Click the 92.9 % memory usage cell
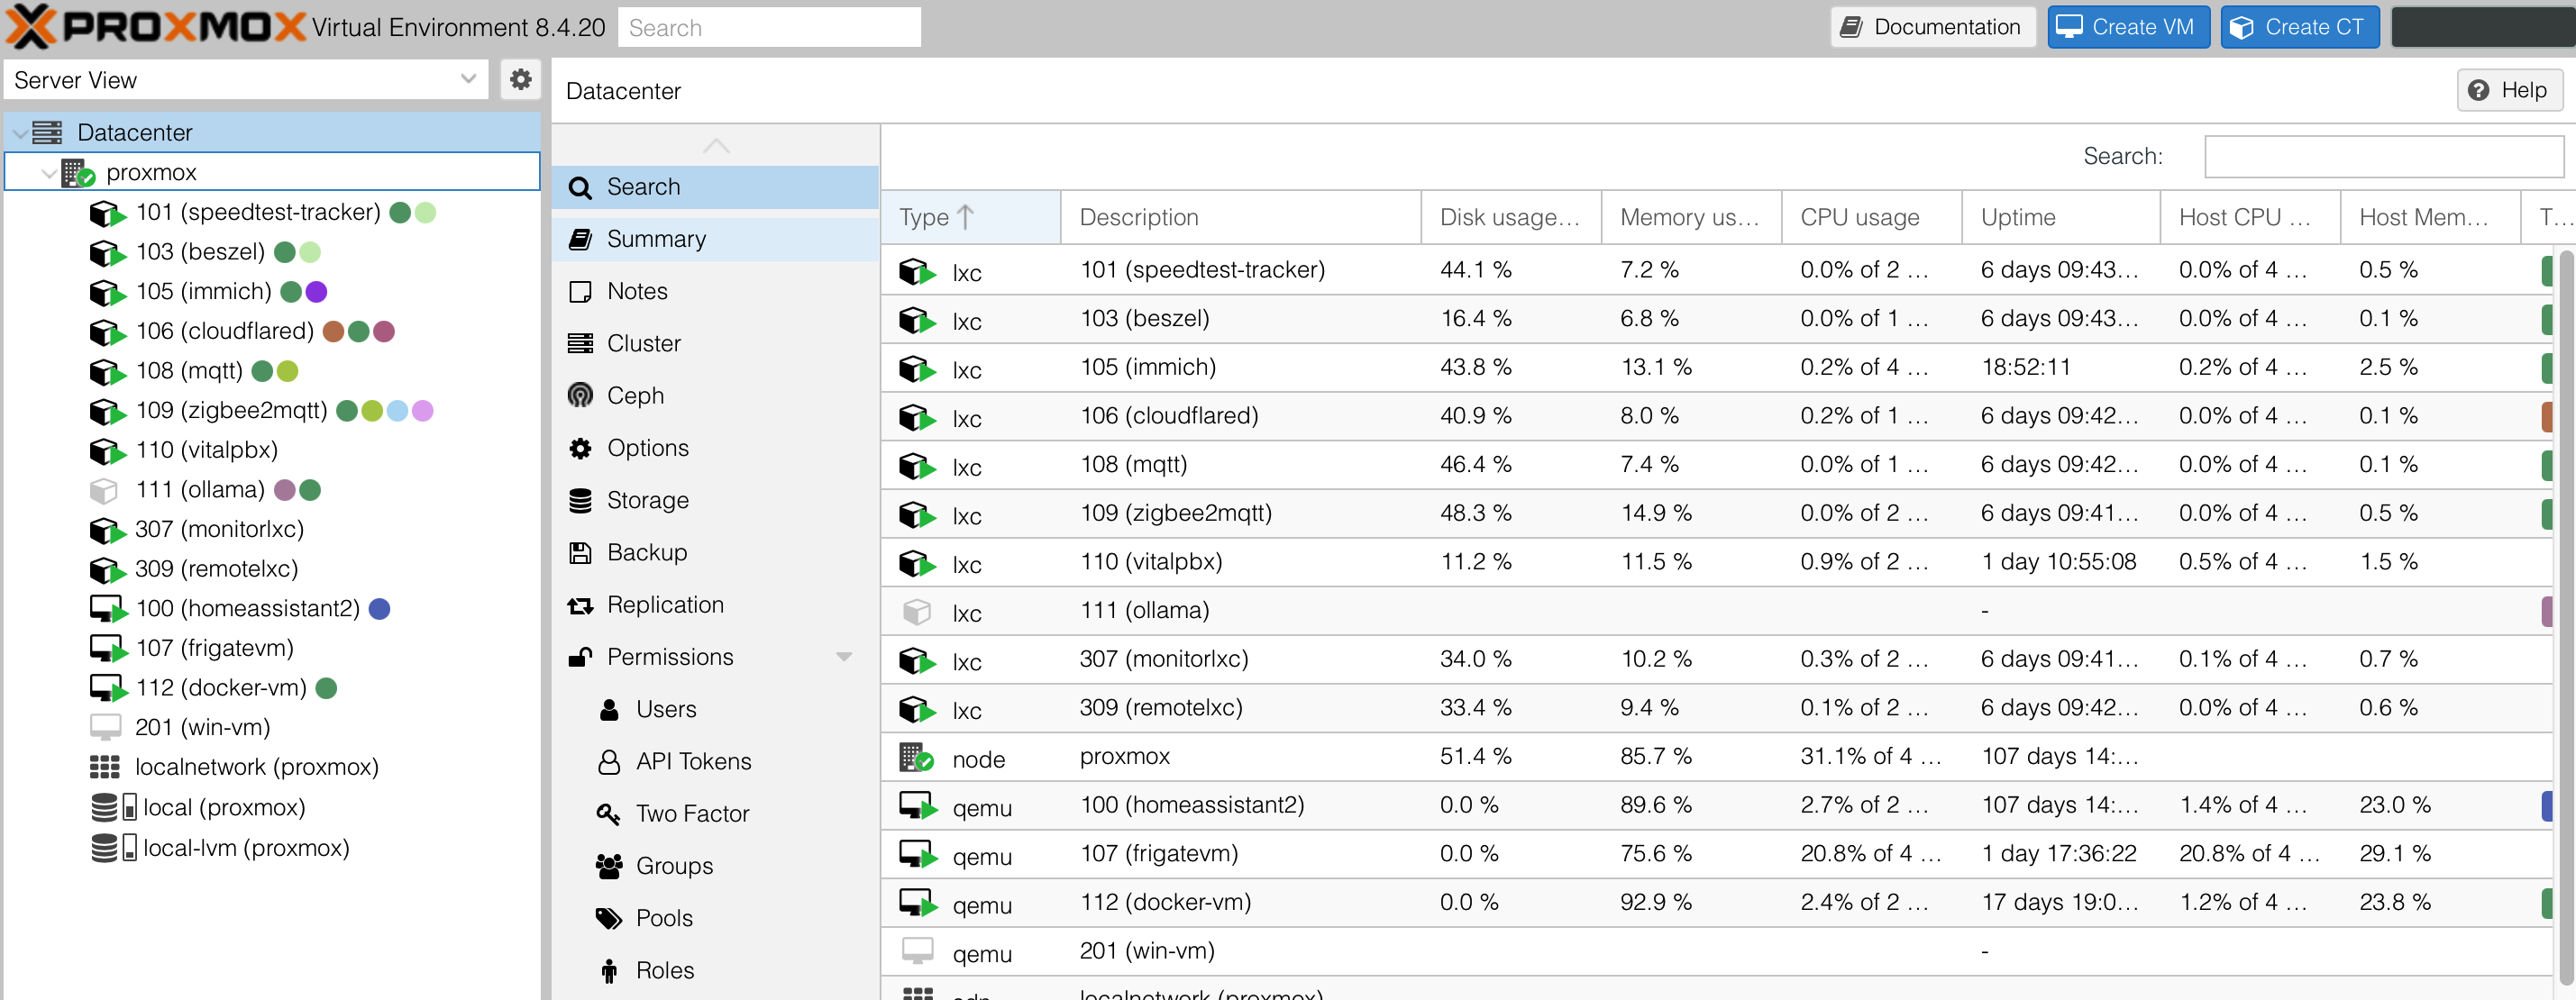 [x=1690, y=903]
